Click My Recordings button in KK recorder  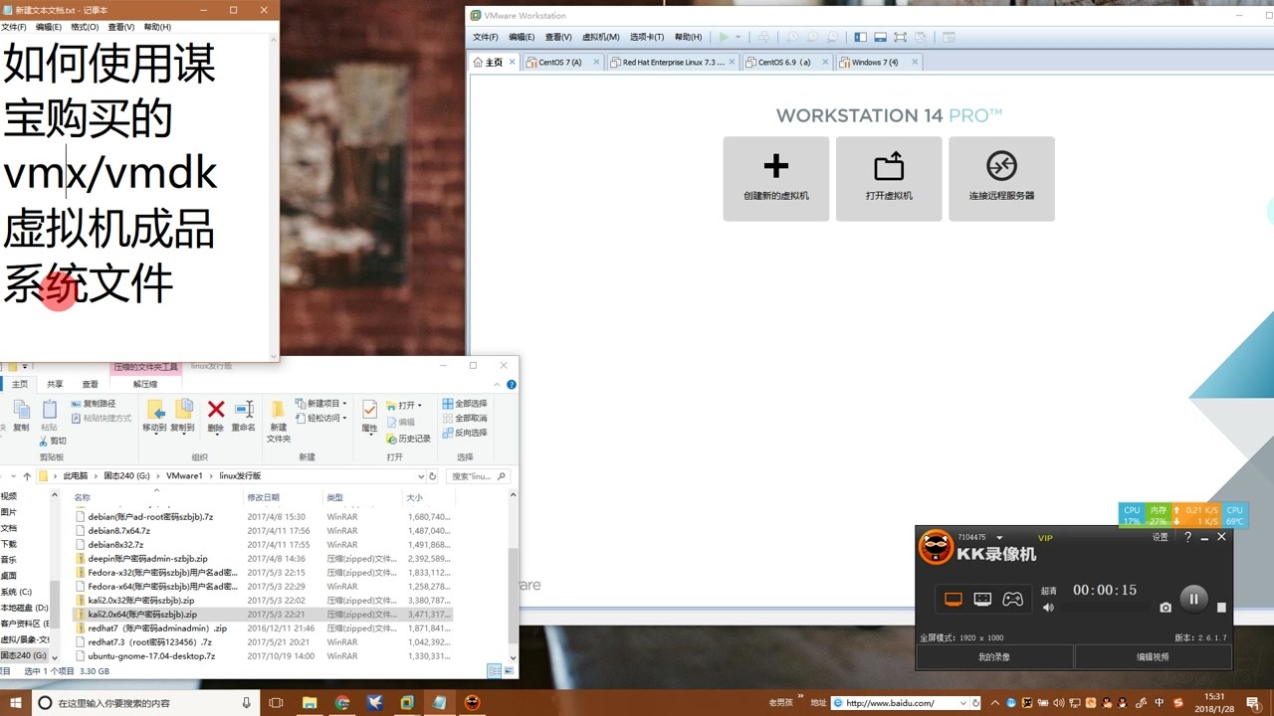pyautogui.click(x=994, y=656)
